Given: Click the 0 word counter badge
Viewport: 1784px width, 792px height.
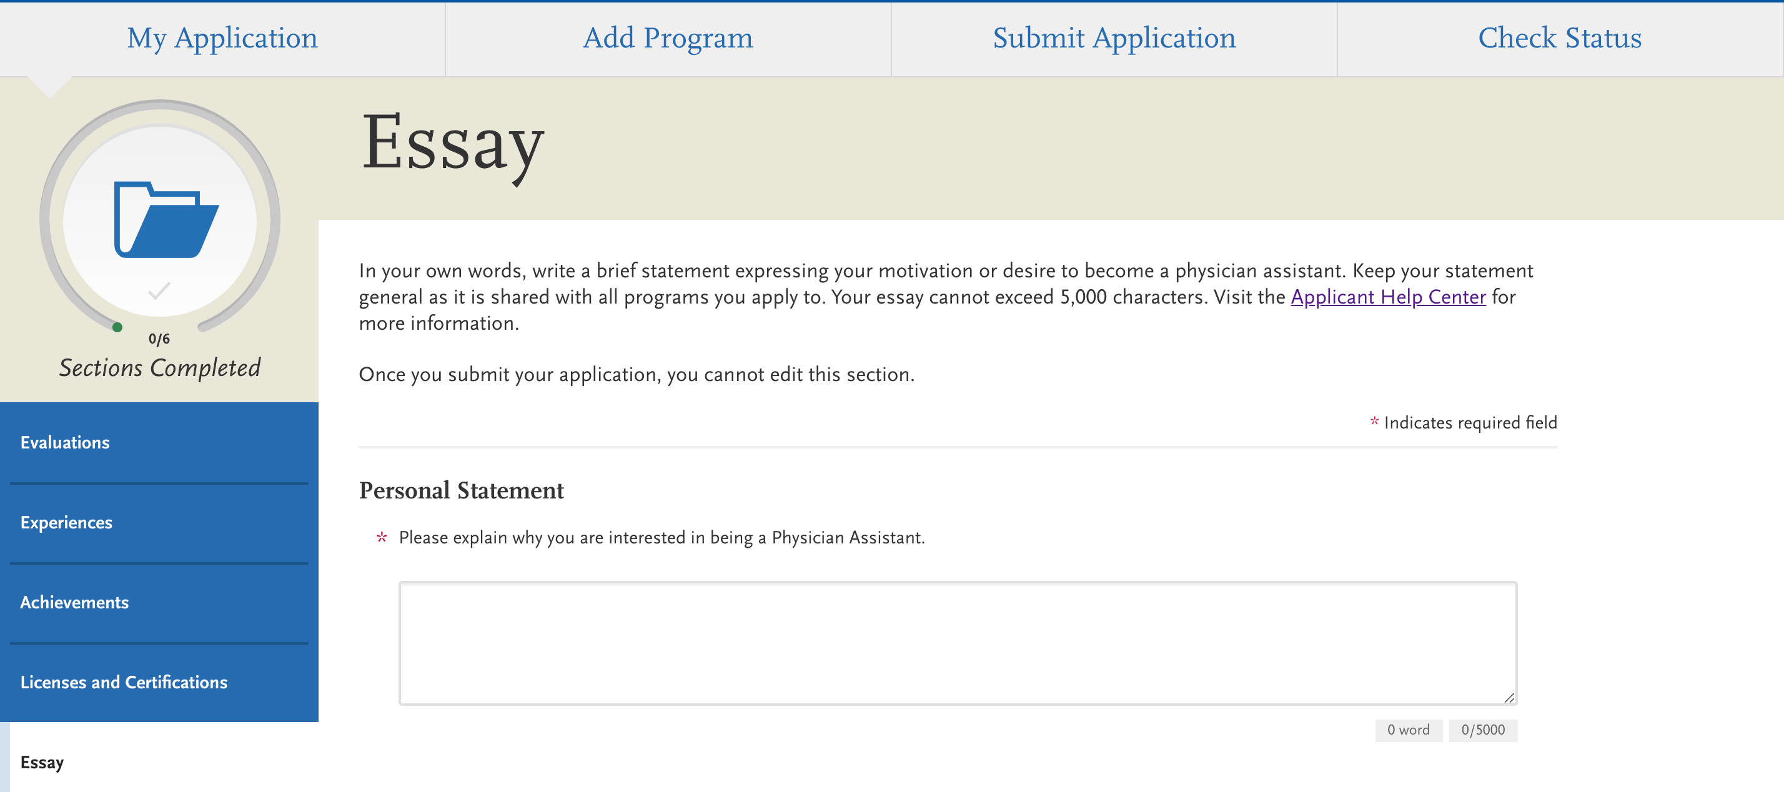Looking at the screenshot, I should click(1408, 730).
